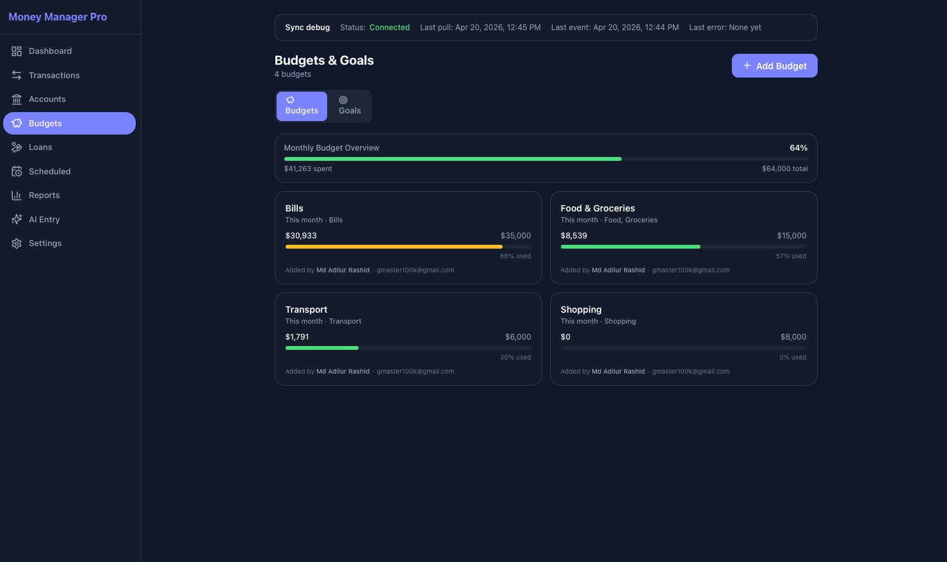Screen dimensions: 947x562
Task: Open Reports via the chart icon
Action: (17, 195)
